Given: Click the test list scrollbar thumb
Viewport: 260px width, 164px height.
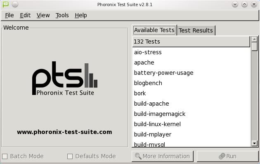Looking at the screenshot, I should 254,46.
